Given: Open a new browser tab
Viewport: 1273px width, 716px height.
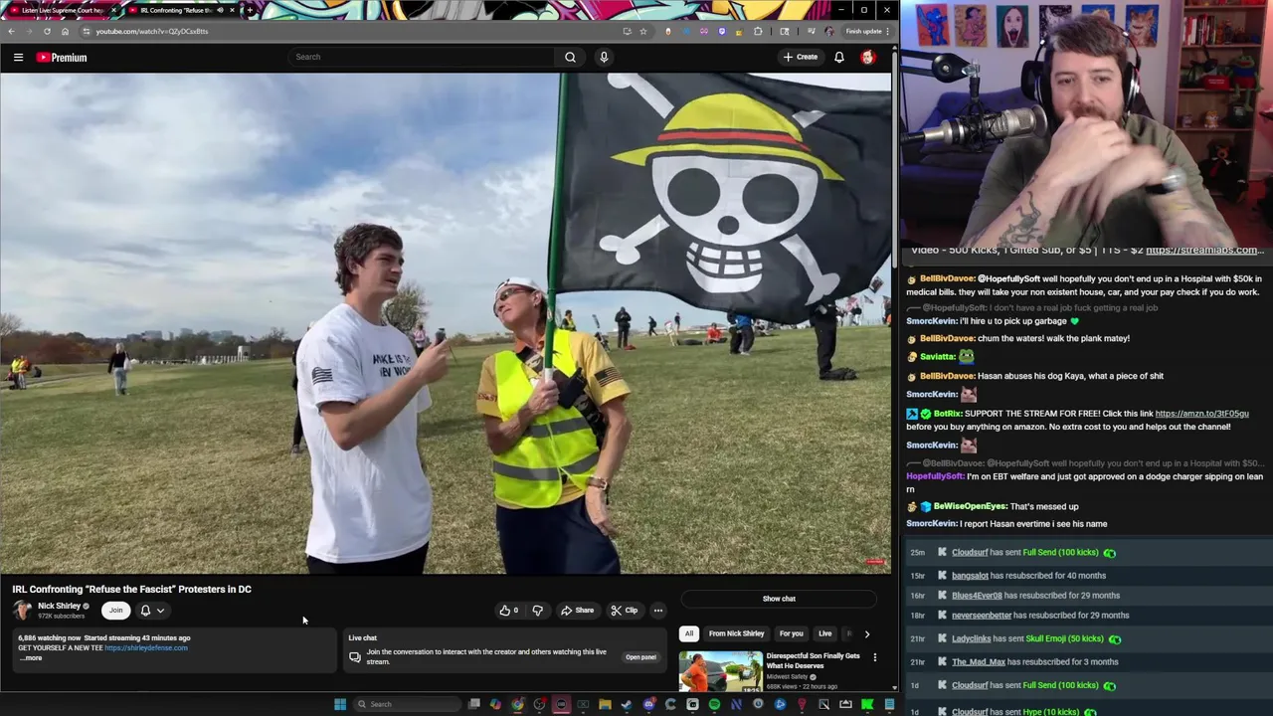Looking at the screenshot, I should (x=249, y=10).
